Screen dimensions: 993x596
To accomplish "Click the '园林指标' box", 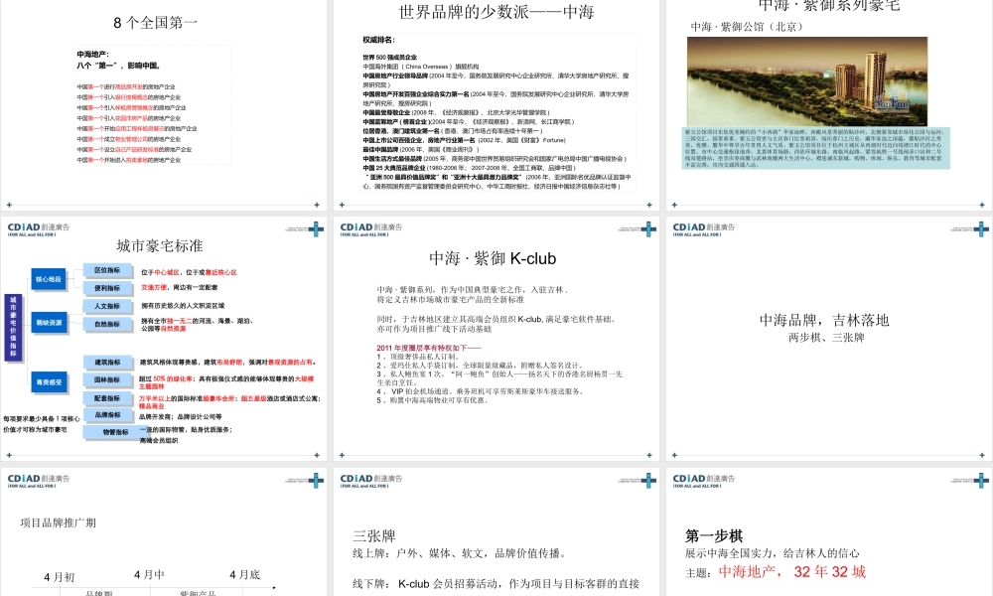I will point(107,380).
